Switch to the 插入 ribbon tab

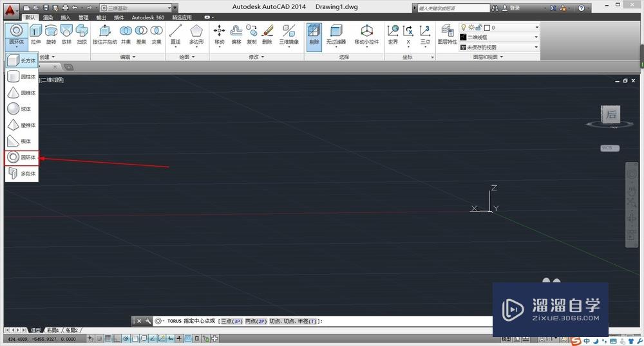66,17
